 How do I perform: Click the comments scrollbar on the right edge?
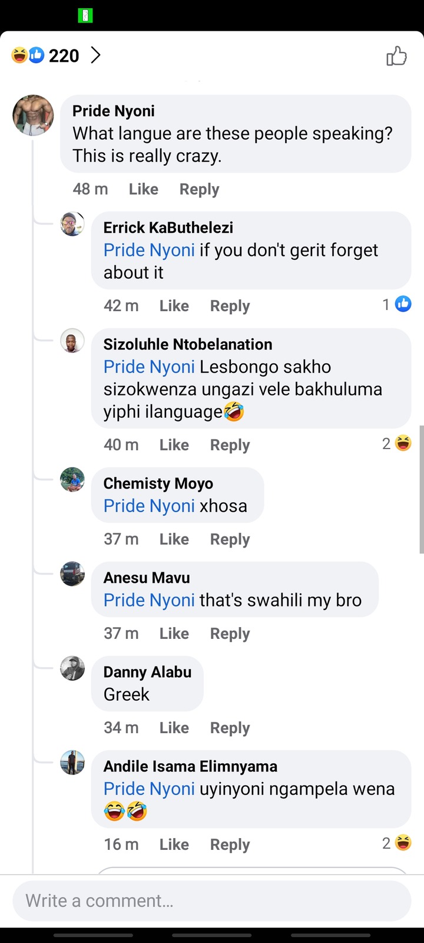421,489
